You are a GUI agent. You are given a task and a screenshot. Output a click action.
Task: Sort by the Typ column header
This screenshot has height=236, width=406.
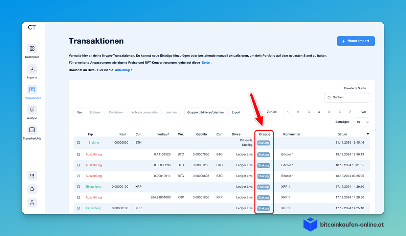coord(90,134)
